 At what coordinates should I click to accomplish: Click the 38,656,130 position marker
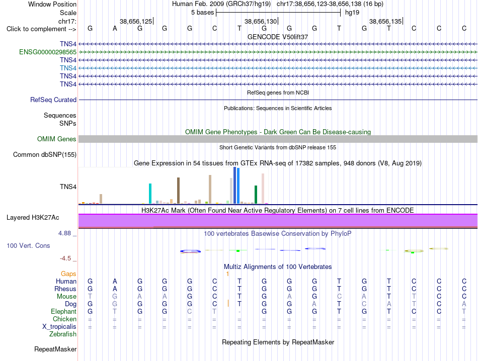(261, 21)
